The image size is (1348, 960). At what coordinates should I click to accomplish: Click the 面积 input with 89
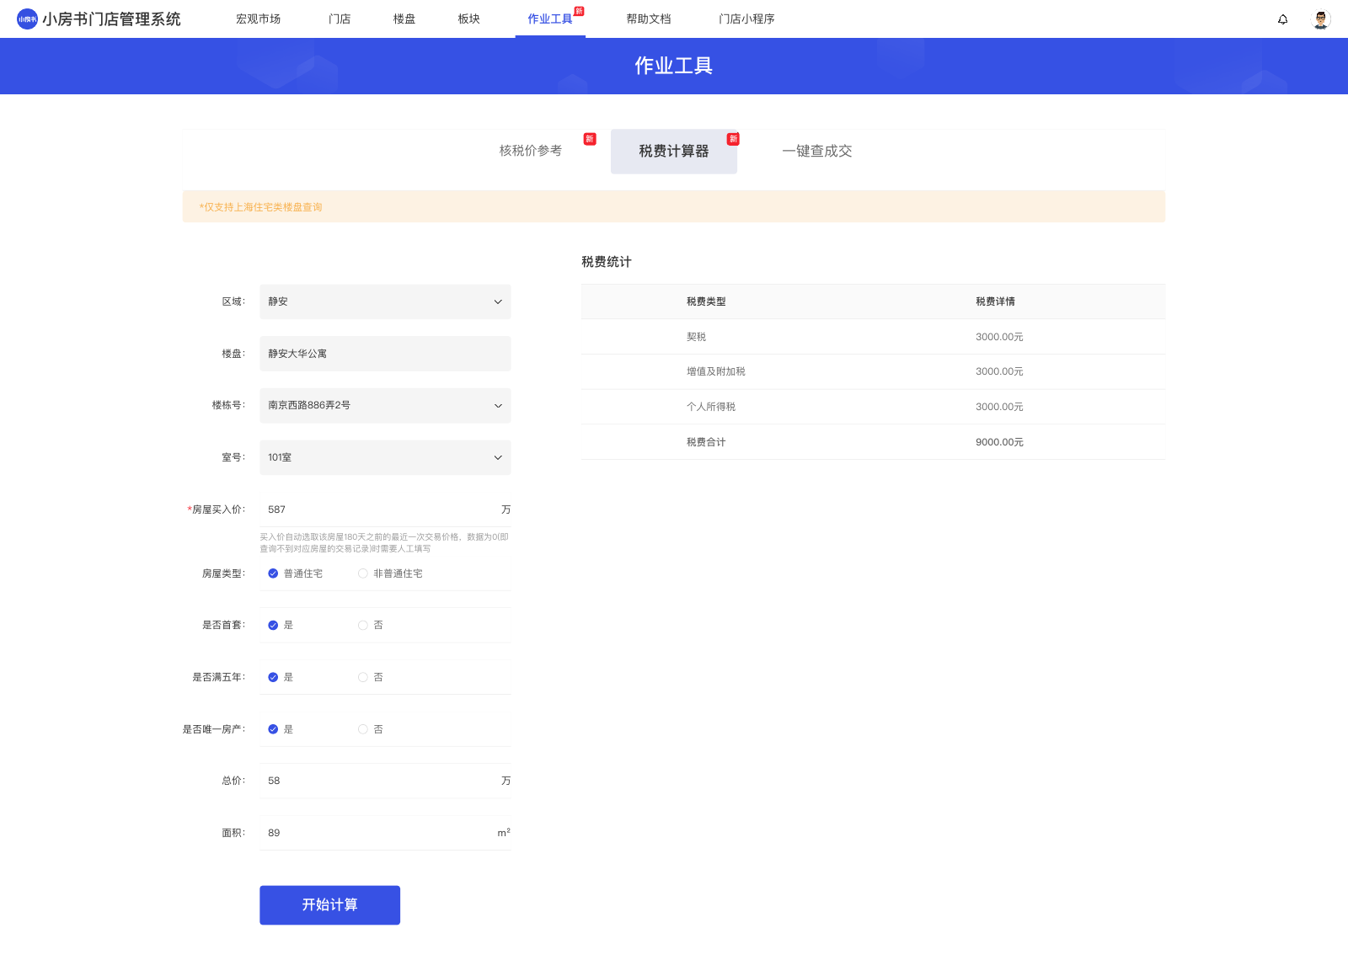click(385, 833)
